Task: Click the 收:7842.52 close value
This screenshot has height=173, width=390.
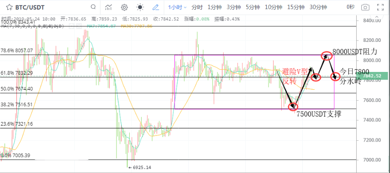Action: [166, 19]
